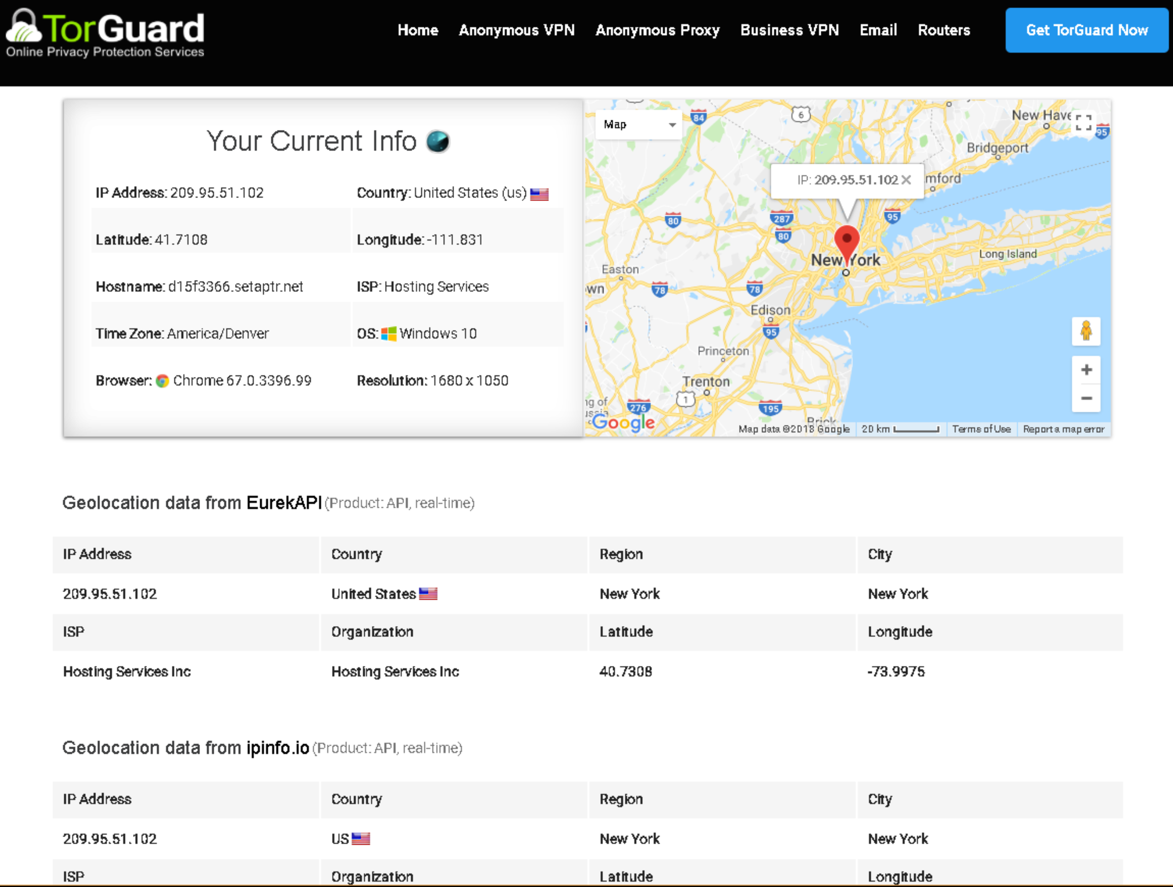Viewport: 1173px width, 887px height.
Task: Select the America/Denver time zone text
Action: pyautogui.click(x=218, y=334)
